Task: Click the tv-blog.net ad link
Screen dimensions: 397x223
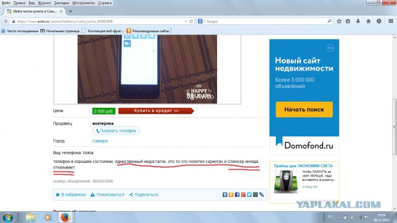Action: coord(310,186)
